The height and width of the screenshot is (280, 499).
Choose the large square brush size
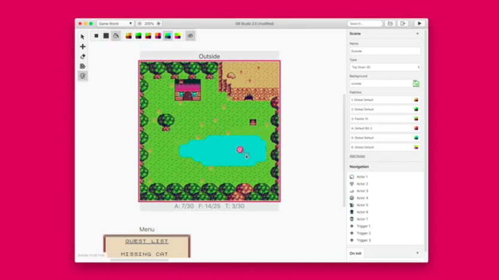click(x=106, y=36)
